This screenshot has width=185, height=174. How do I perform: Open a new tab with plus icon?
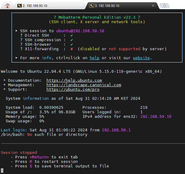(x=164, y=5)
